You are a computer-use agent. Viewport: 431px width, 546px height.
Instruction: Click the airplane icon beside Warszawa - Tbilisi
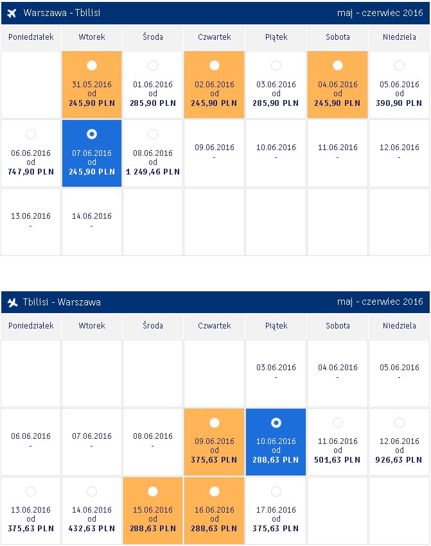(x=12, y=13)
